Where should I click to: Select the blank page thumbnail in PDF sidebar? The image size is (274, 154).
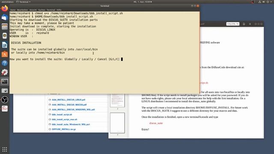(117, 123)
